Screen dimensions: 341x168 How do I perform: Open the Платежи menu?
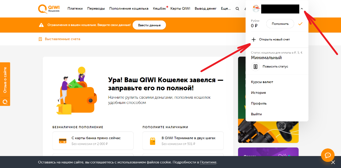[75, 9]
